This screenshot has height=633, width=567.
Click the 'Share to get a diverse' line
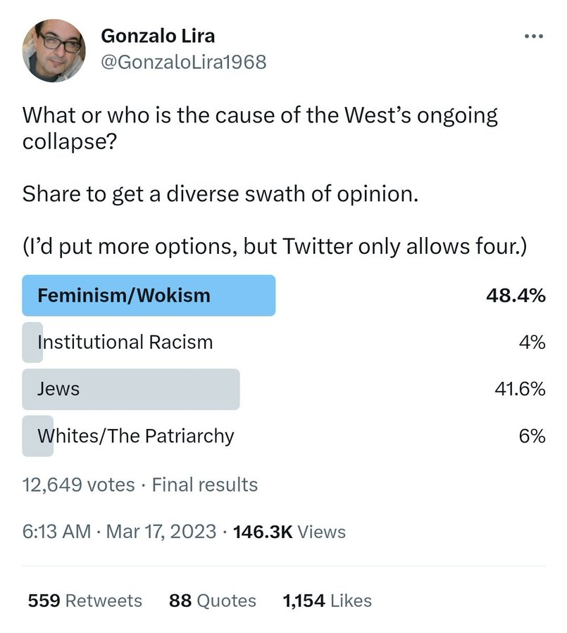coord(220,194)
